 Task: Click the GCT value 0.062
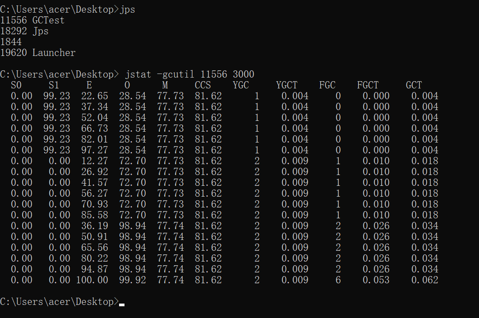tap(424, 280)
